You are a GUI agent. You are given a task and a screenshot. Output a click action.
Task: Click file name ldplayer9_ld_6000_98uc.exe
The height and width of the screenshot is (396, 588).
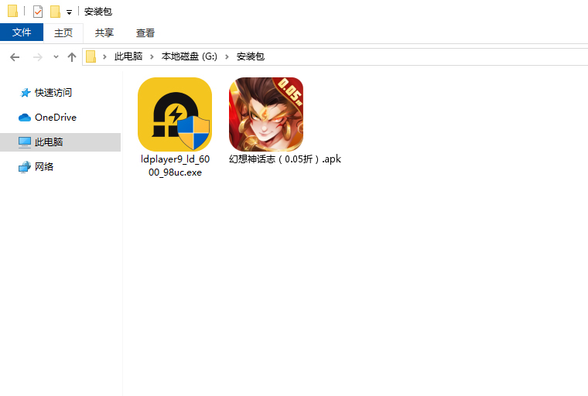coord(175,166)
